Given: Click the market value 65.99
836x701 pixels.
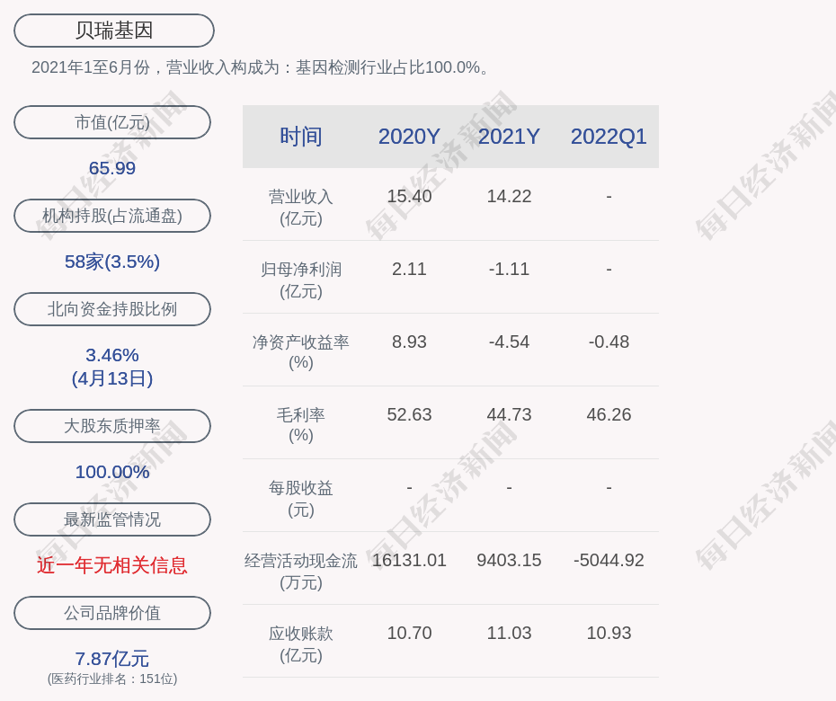Looking at the screenshot, I should click(112, 168).
